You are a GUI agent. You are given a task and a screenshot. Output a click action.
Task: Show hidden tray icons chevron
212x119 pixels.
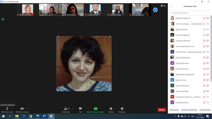(x=175, y=116)
